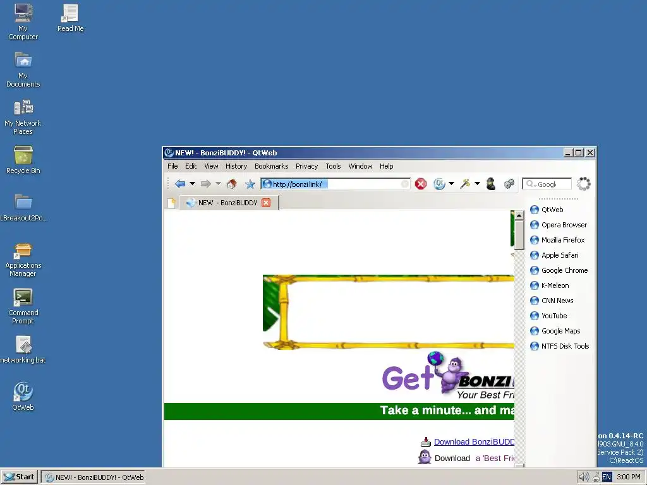The image size is (647, 485).
Task: Click the EN language indicator
Action: (607, 477)
